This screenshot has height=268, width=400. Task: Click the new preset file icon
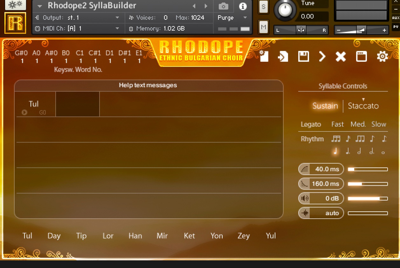tap(264, 56)
